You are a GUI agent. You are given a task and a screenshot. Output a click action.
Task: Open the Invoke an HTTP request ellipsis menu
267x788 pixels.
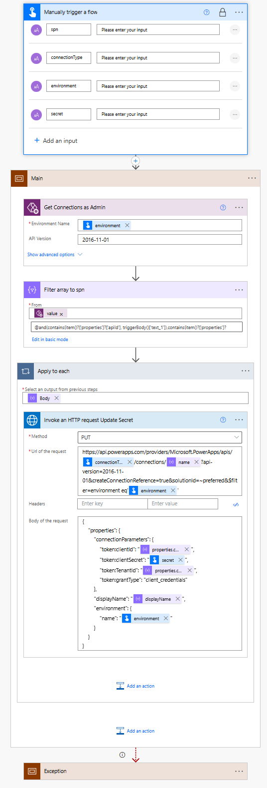tap(239, 420)
